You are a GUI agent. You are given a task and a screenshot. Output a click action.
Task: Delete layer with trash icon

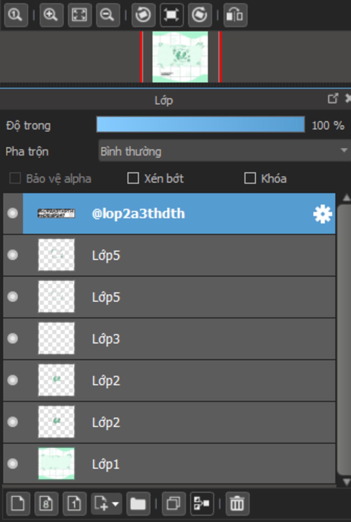(237, 504)
